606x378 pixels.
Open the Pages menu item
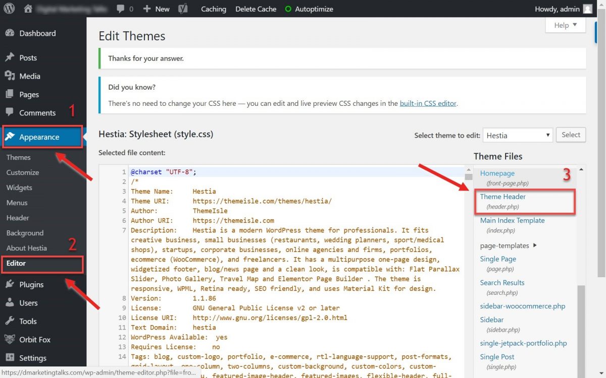pos(29,94)
